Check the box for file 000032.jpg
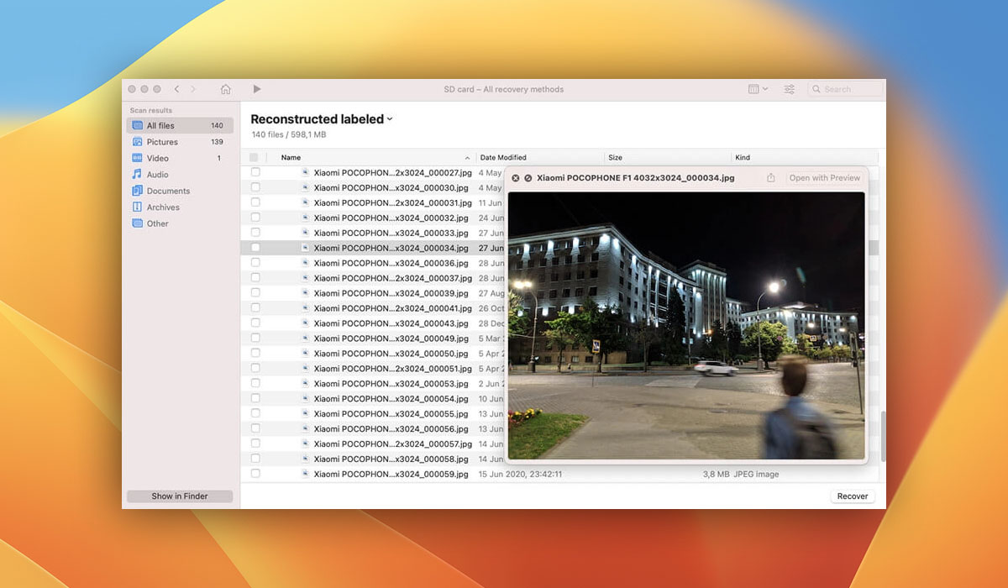Image resolution: width=1008 pixels, height=588 pixels. (255, 218)
